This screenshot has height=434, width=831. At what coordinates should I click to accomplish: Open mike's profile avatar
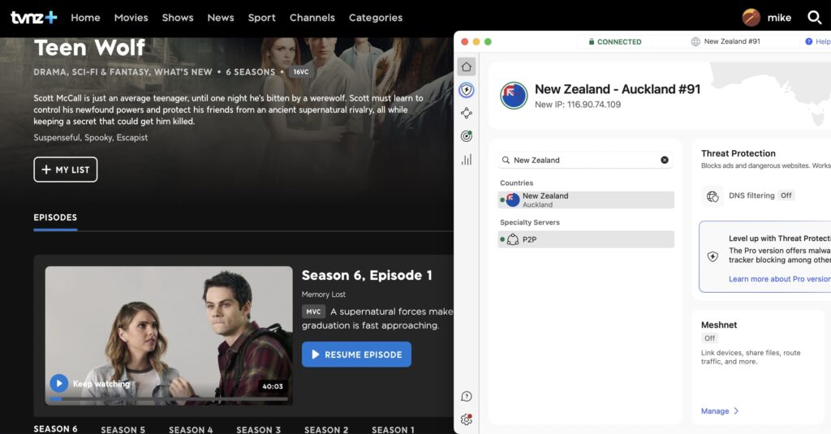[x=751, y=18]
